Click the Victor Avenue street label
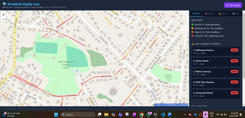This screenshot has width=245, height=118. pos(106,76)
